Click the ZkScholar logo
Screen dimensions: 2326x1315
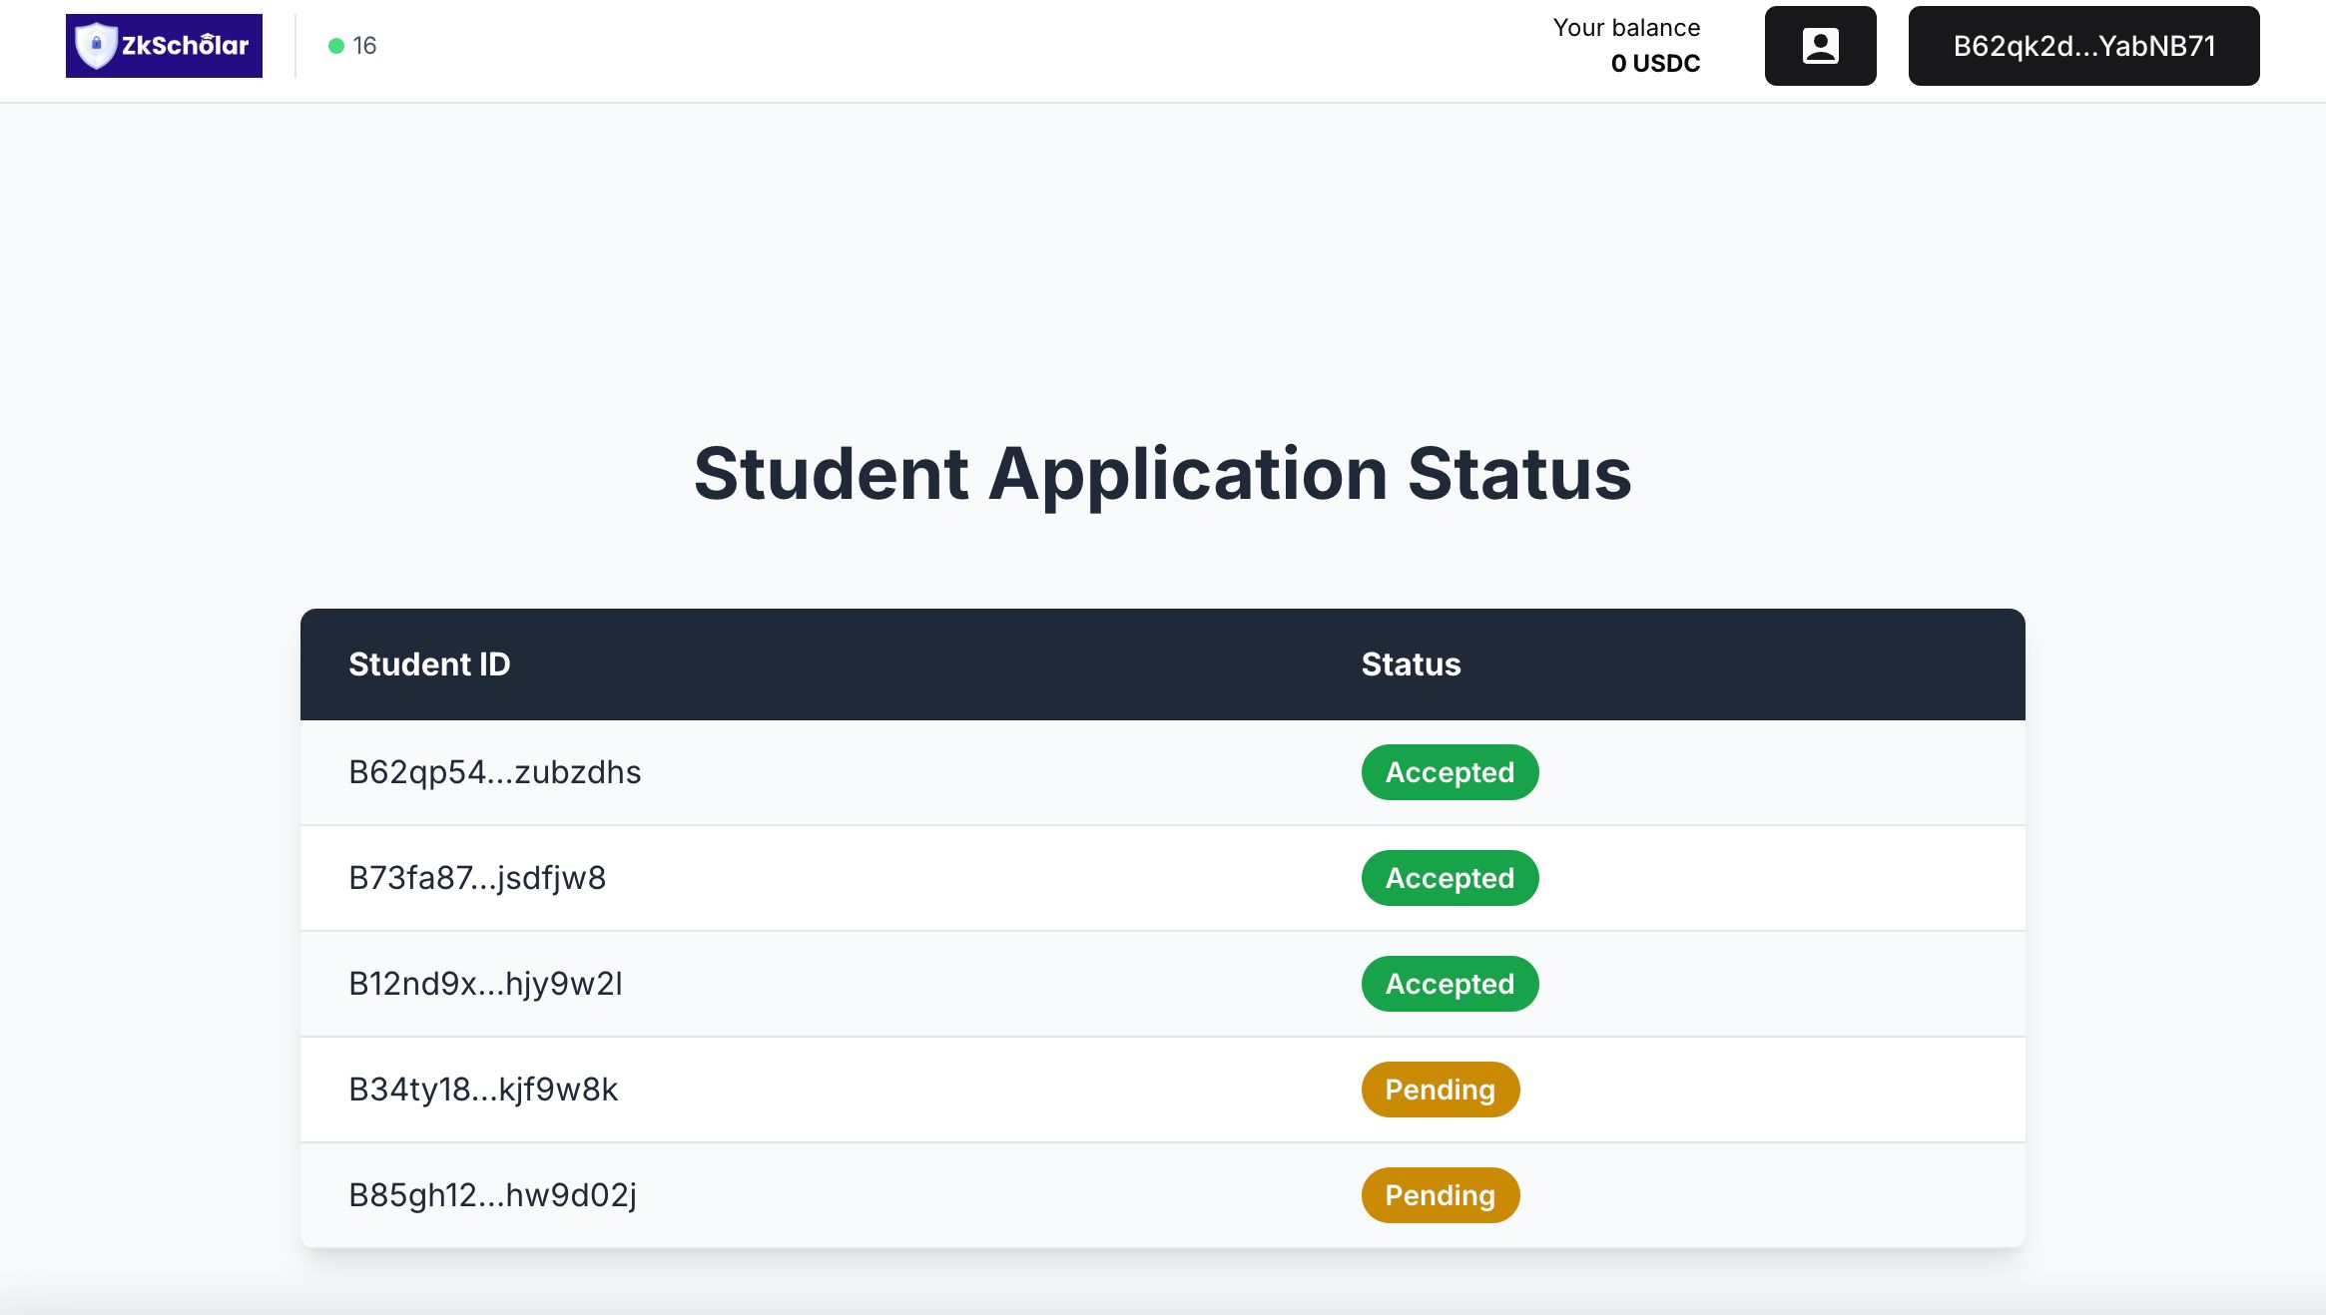click(x=164, y=46)
